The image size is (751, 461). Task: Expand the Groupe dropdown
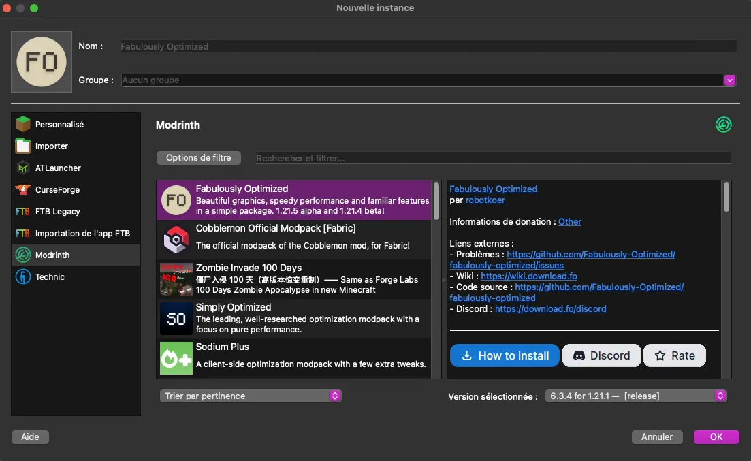pos(729,80)
